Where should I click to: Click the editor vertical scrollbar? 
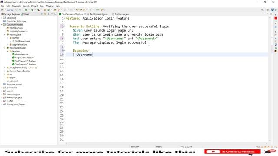click(270, 79)
